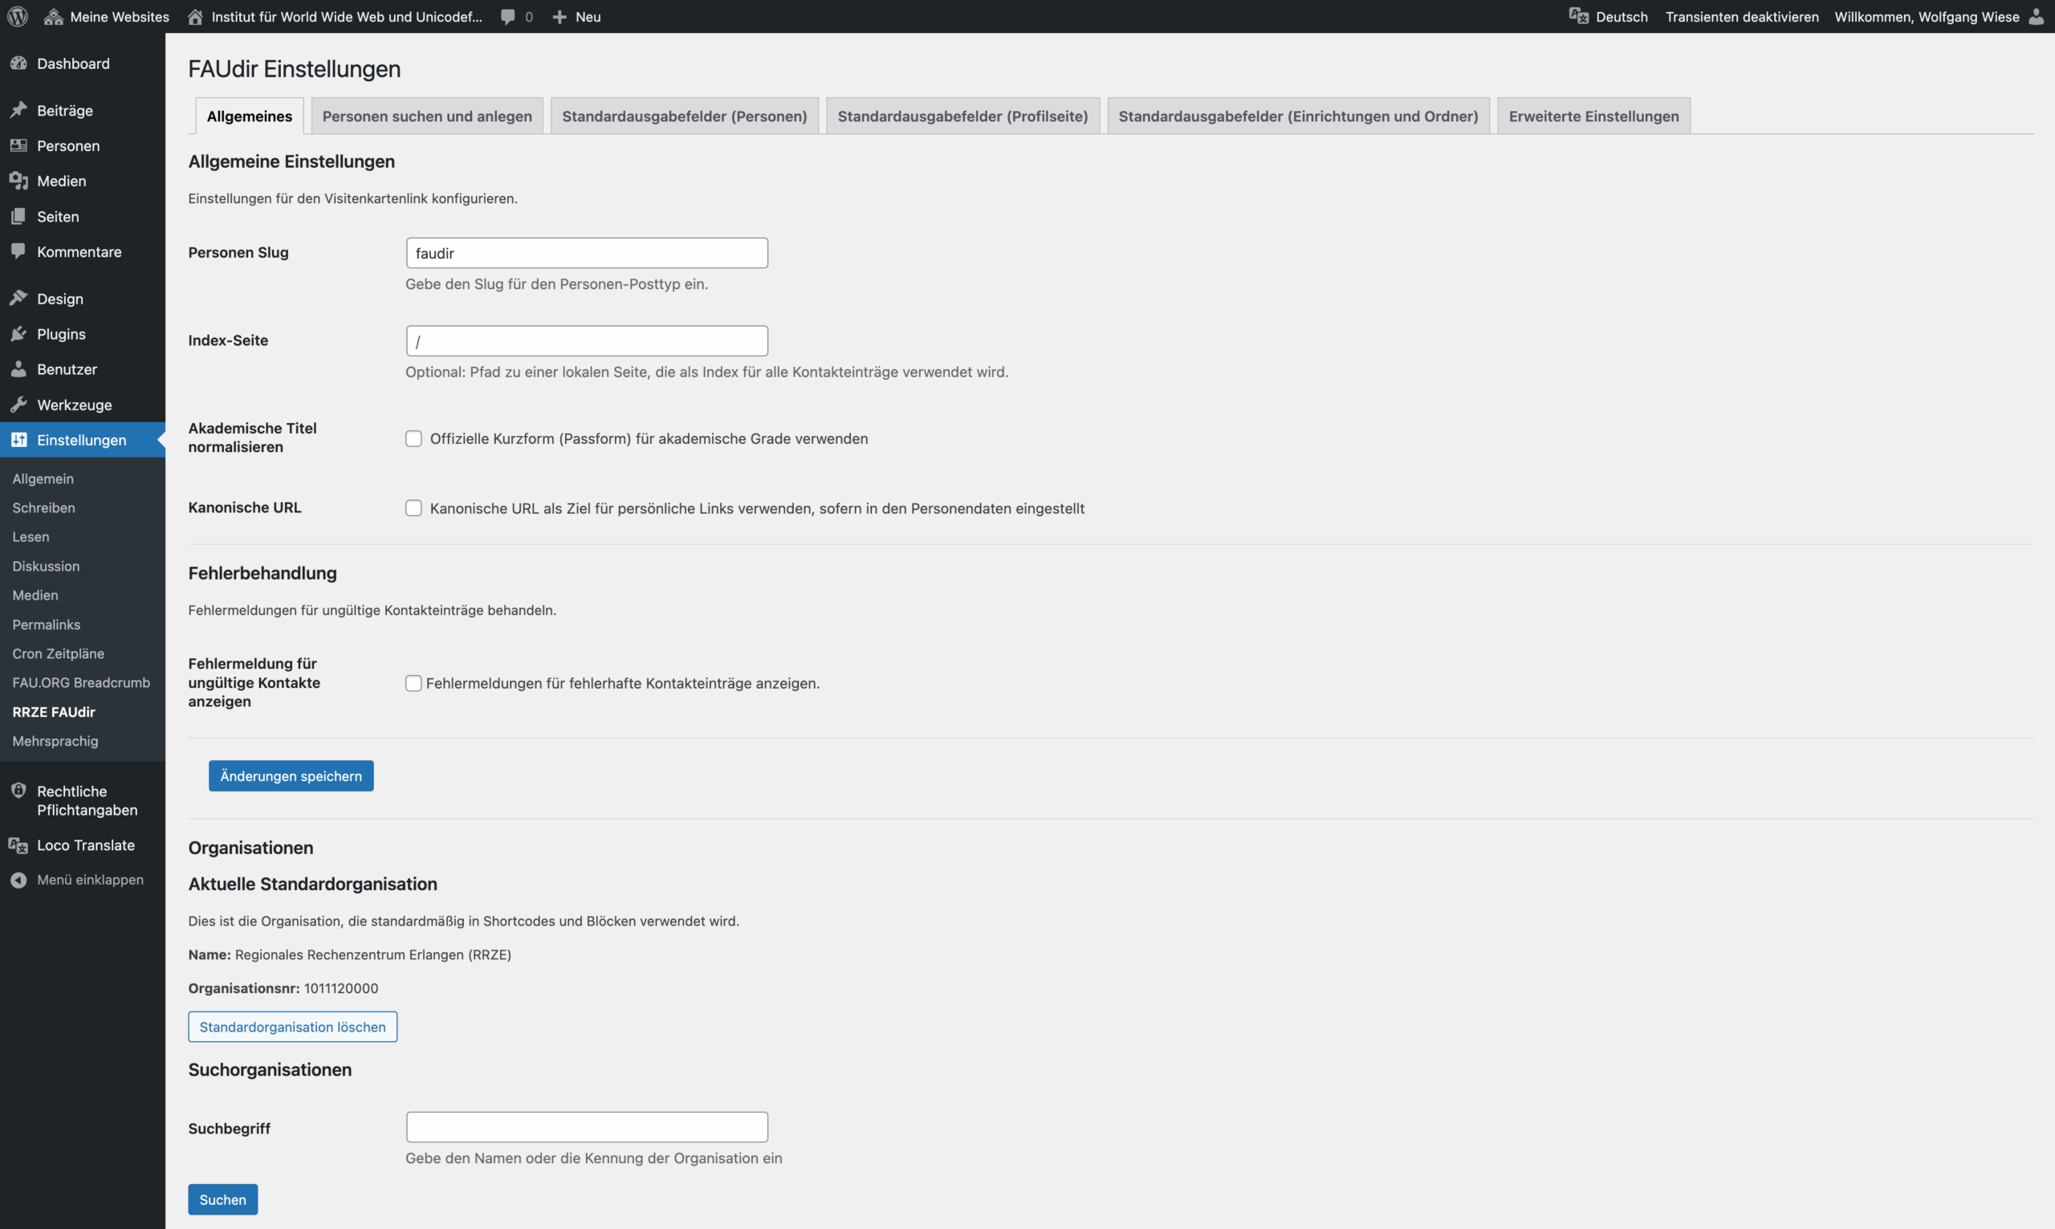Screen dimensions: 2055x1229
Task: Focus the Index-Seite input field
Action: (x=587, y=341)
